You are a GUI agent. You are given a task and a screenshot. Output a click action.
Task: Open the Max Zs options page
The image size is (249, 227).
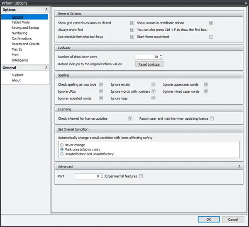pos(17,49)
